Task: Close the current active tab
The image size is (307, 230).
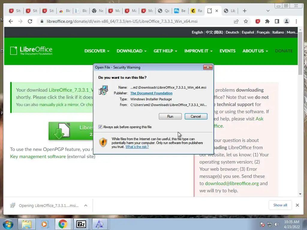Action: click(x=216, y=11)
